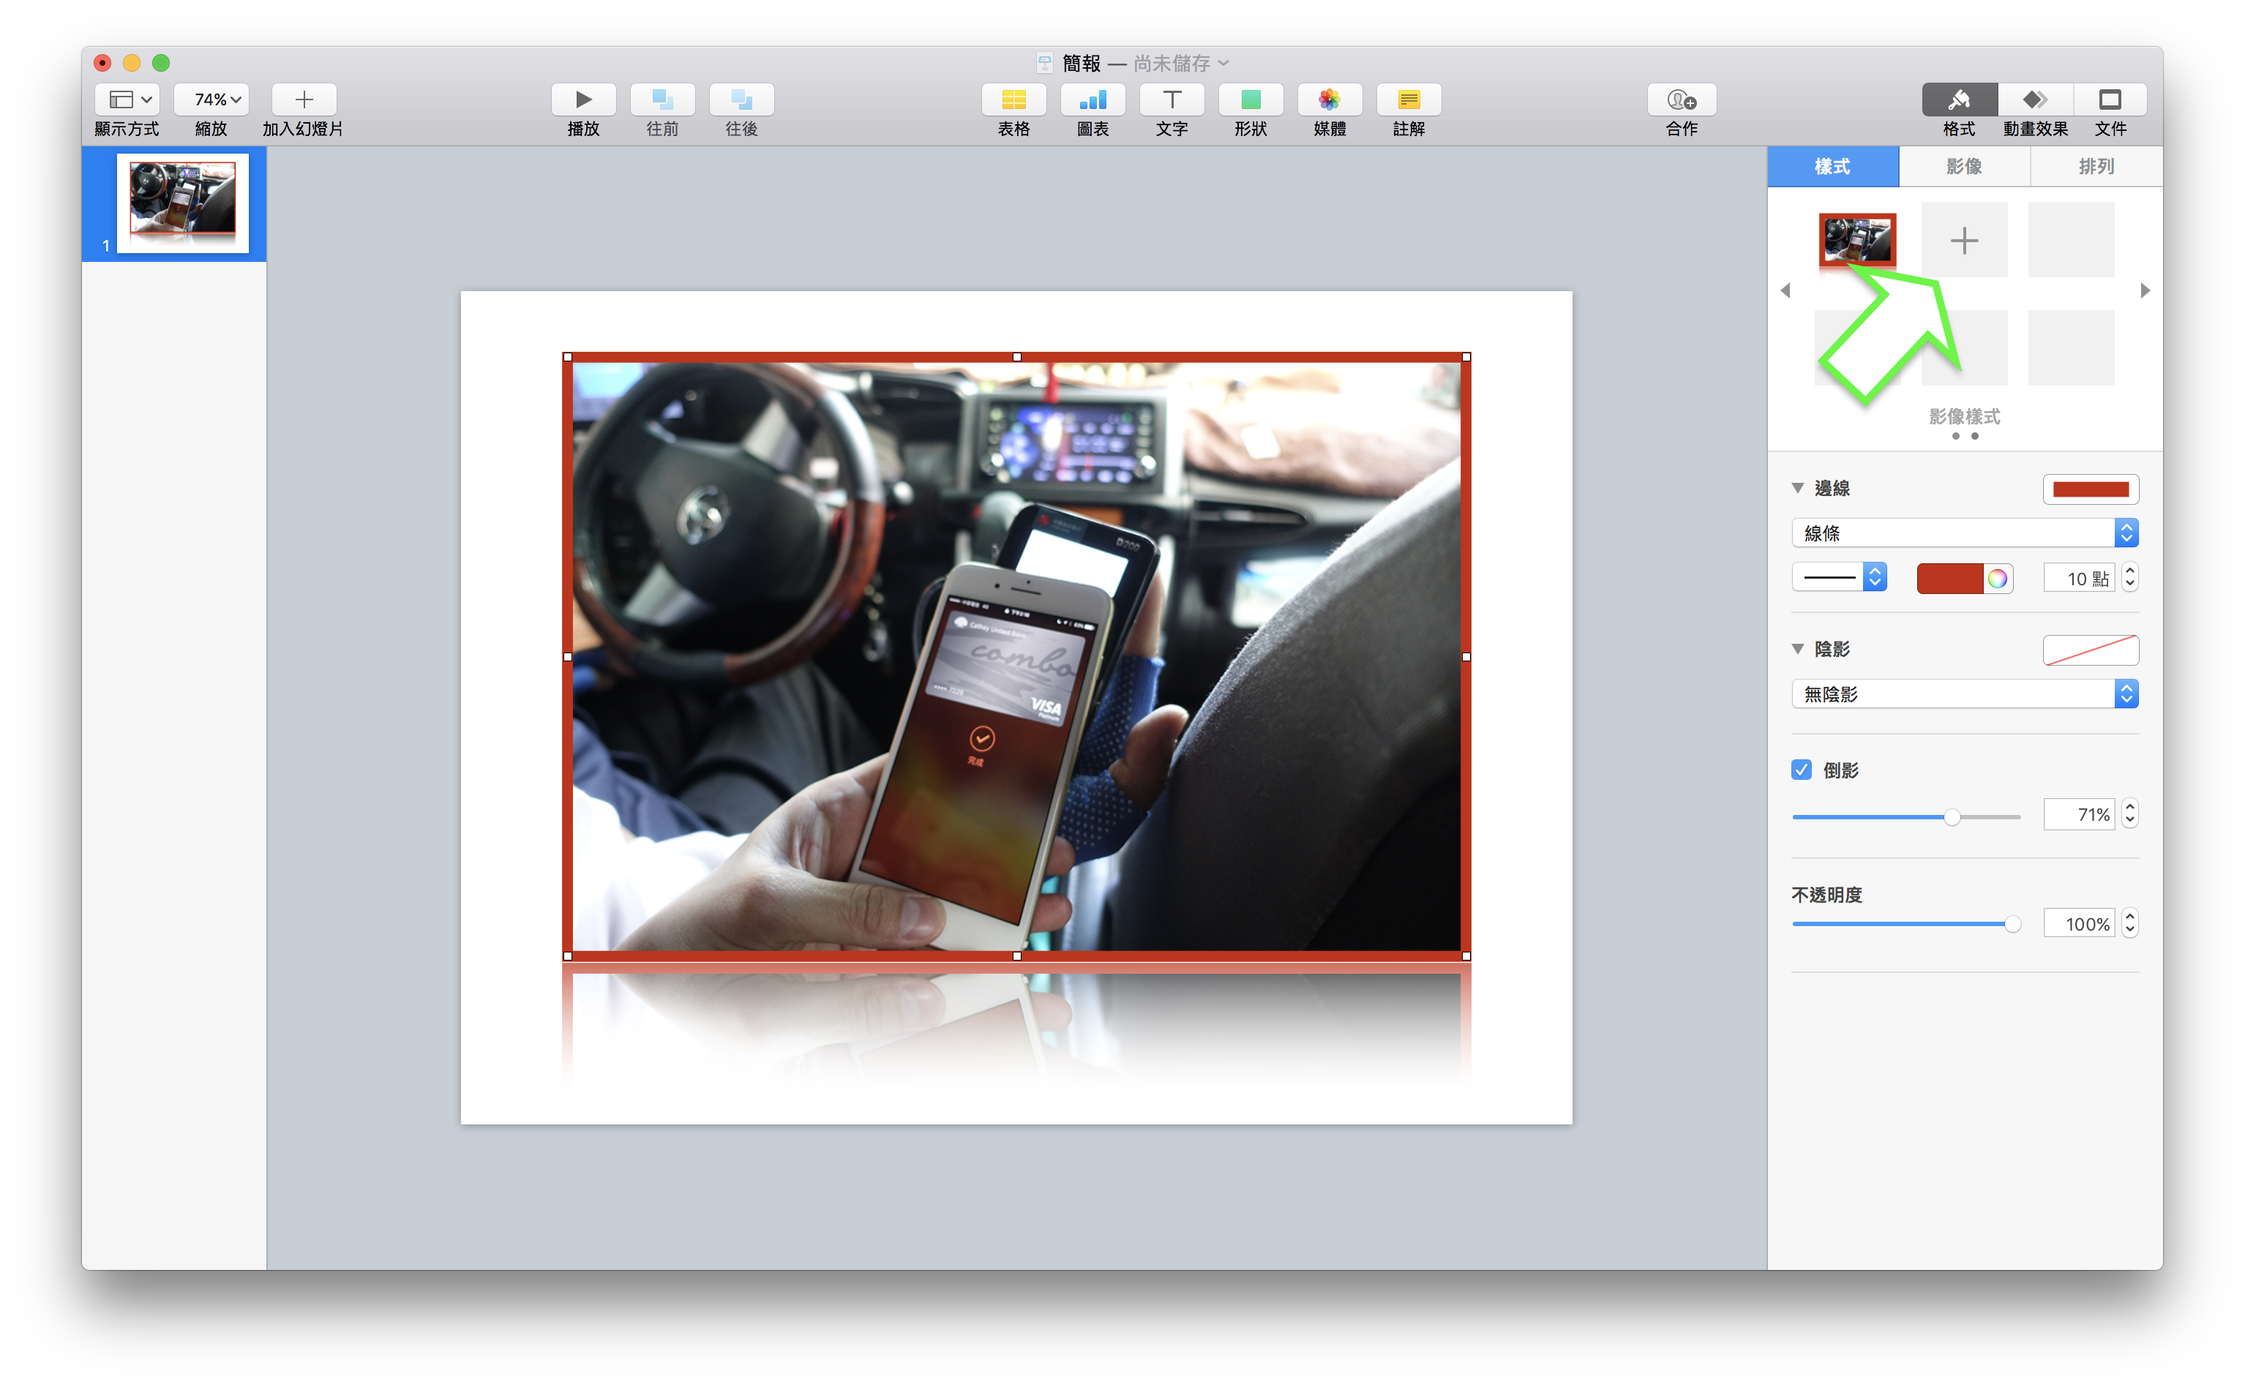The image size is (2245, 1387).
Task: Click the border width stepper
Action: tap(2130, 578)
